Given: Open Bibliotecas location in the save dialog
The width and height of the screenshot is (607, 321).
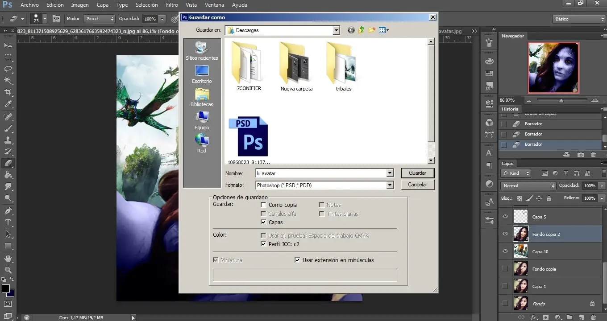Looking at the screenshot, I should coord(202,97).
